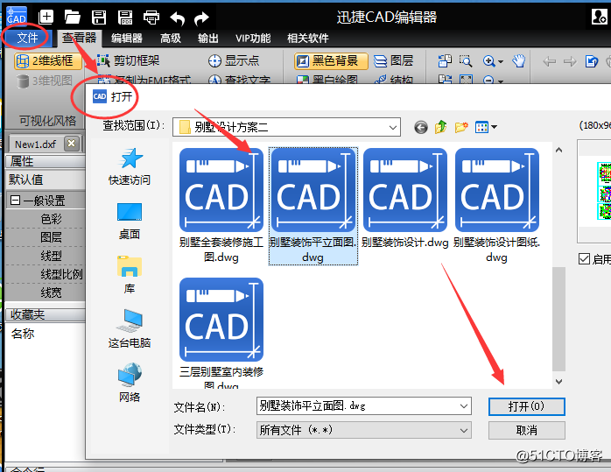Image resolution: width=611 pixels, height=472 pixels.
Task: Go to 这台电脑 in places bar
Action: pos(130,328)
